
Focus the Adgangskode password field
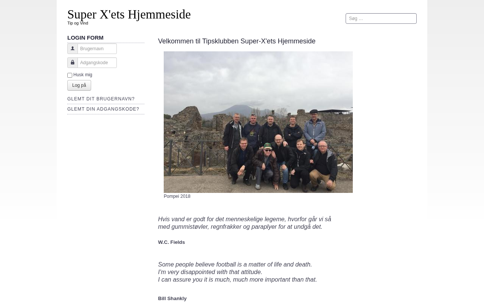[x=97, y=63]
